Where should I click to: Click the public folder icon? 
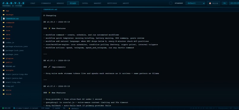(4, 62)
